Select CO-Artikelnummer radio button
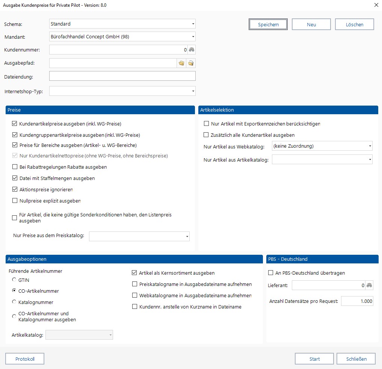This screenshot has height=369, width=382. [14, 290]
